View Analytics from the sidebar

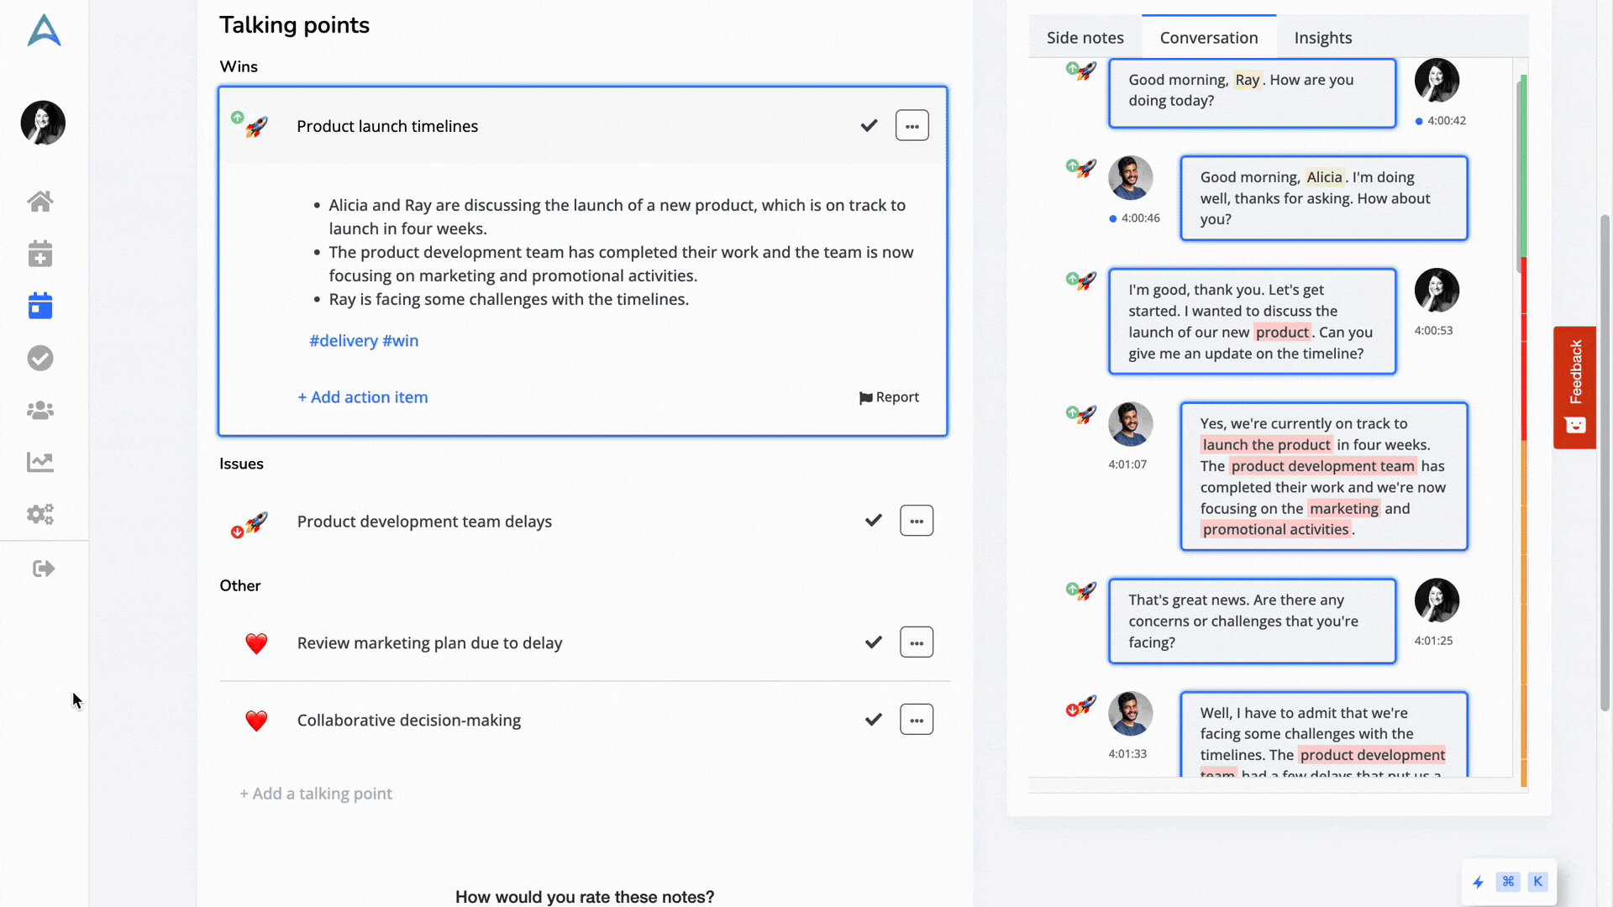tap(39, 462)
